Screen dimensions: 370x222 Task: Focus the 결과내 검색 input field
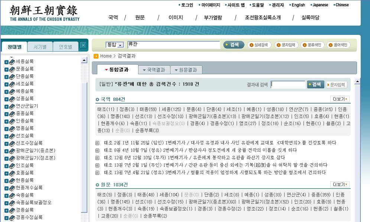[288, 85]
